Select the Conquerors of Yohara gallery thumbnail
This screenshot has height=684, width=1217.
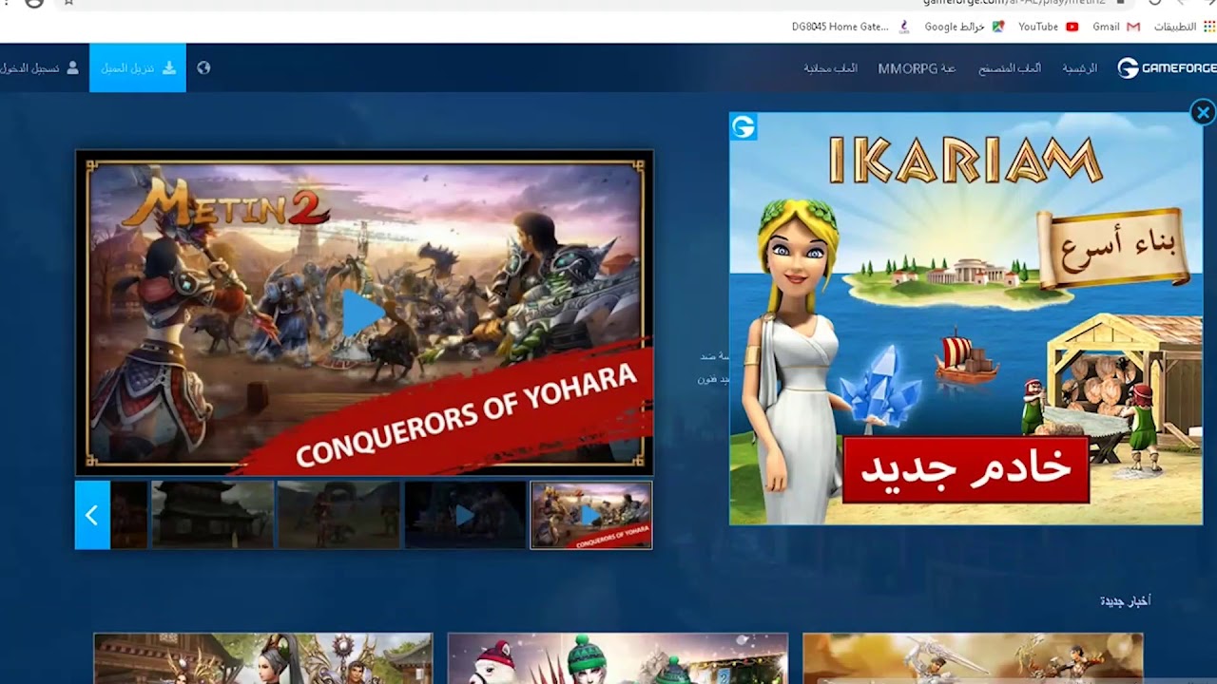[x=591, y=515]
